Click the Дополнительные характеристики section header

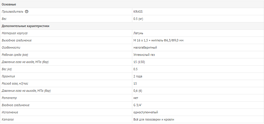point(26,26)
